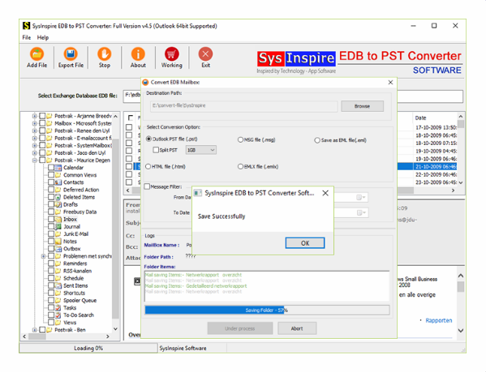Open the Rapporten link

439,320
